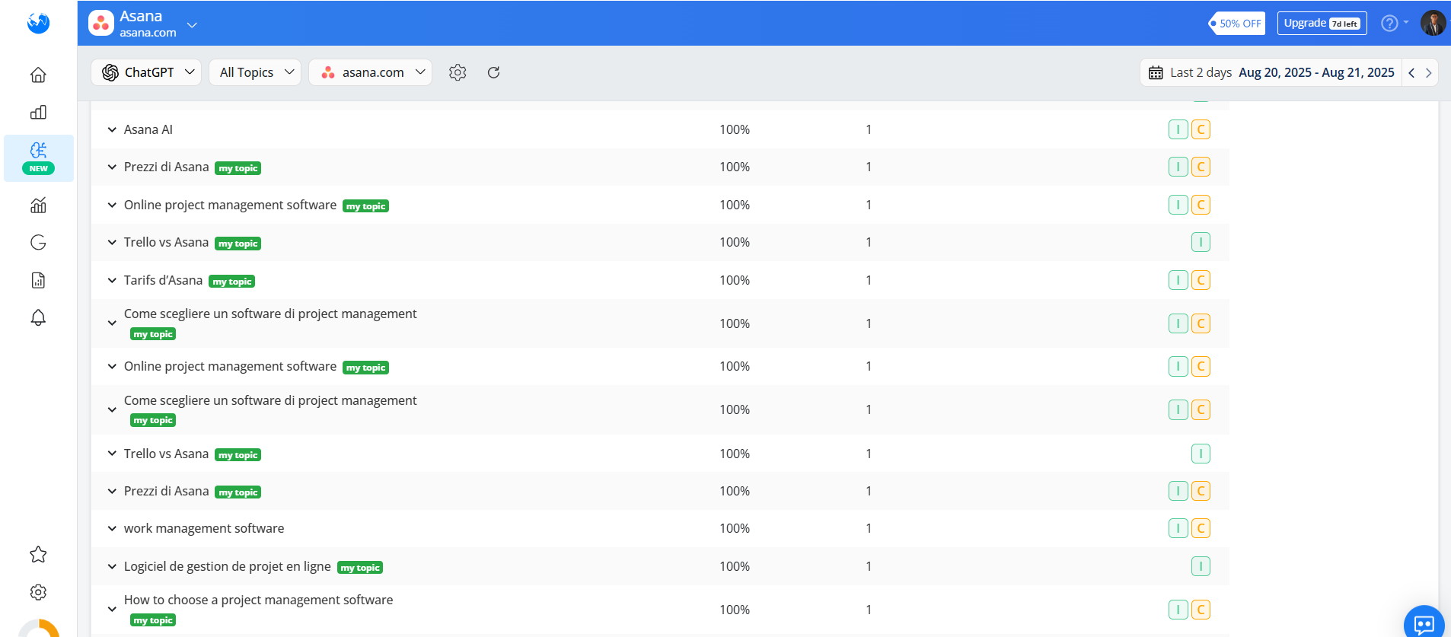Open the toolbar settings gear icon
This screenshot has width=1451, height=637.
[458, 72]
